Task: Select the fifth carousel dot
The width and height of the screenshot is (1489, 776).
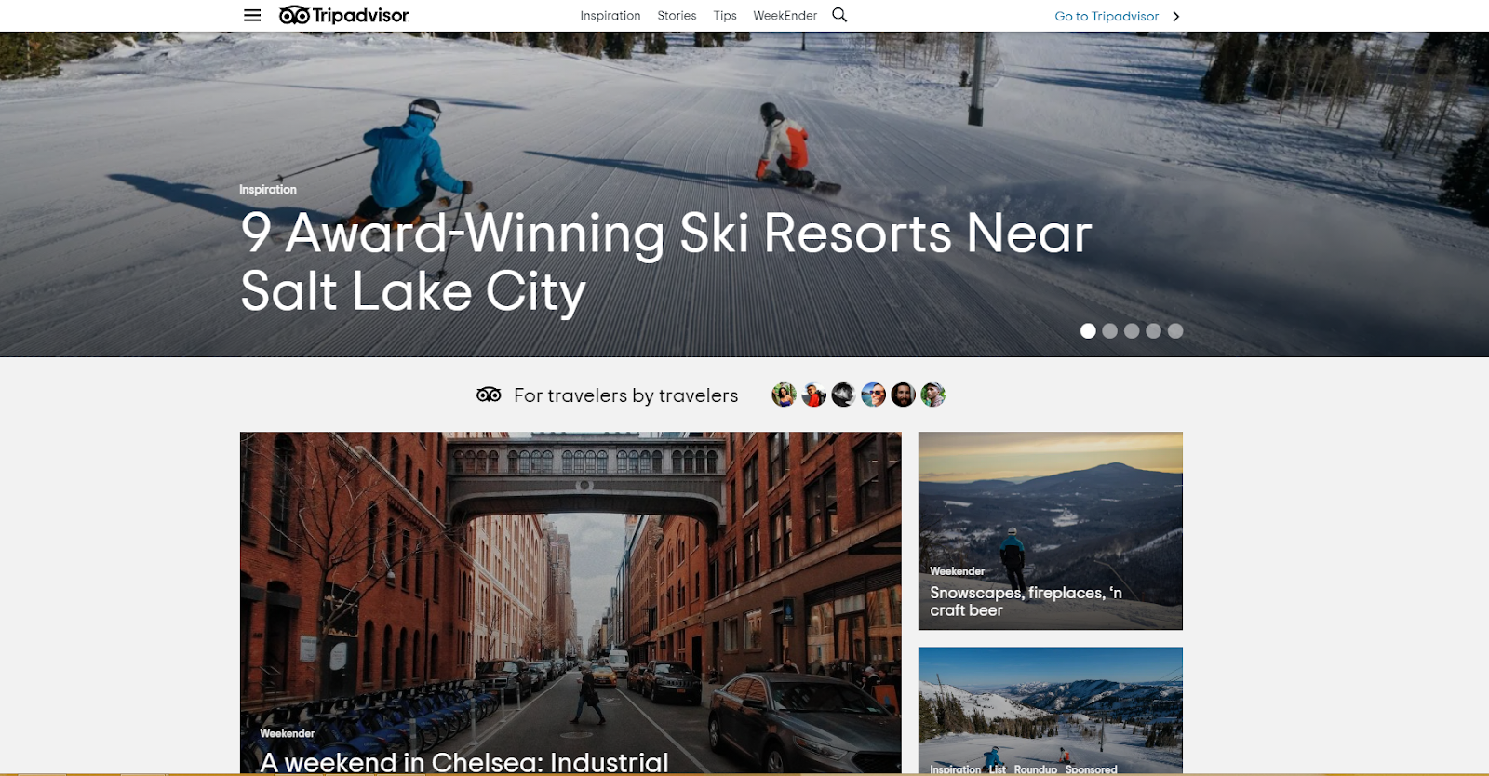Action: click(1175, 330)
